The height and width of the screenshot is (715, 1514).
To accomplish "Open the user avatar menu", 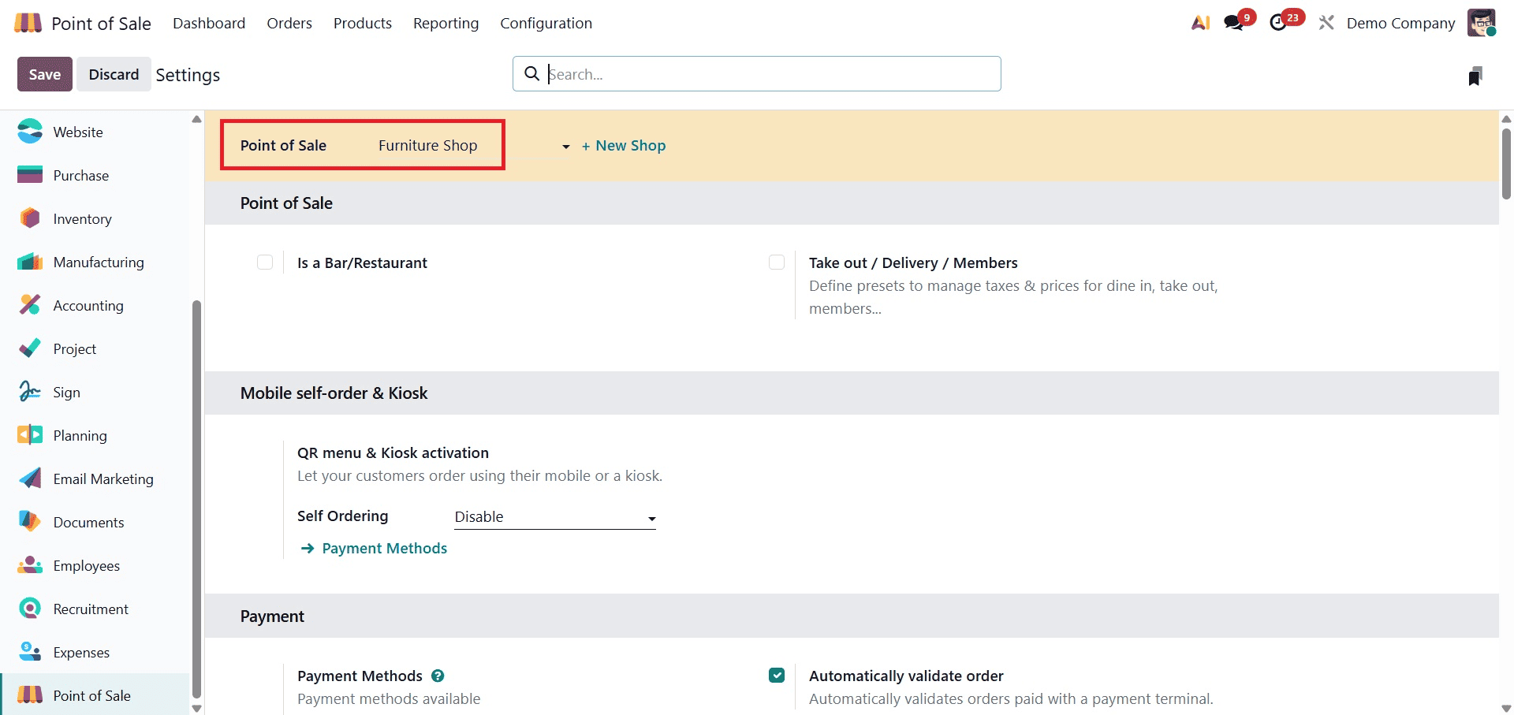I will [x=1481, y=23].
